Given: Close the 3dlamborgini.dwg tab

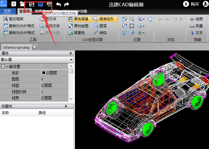Looking at the screenshot, I should click(35, 47).
